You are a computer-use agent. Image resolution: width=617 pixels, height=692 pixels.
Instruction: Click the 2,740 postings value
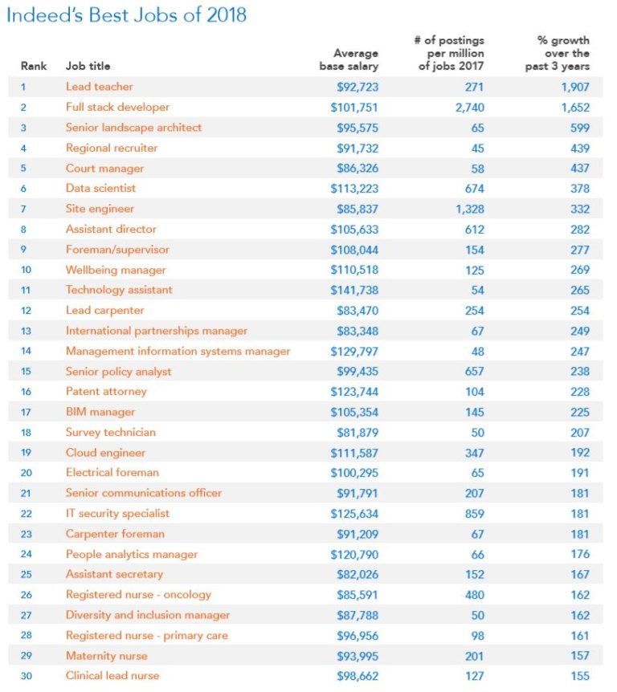pos(470,108)
